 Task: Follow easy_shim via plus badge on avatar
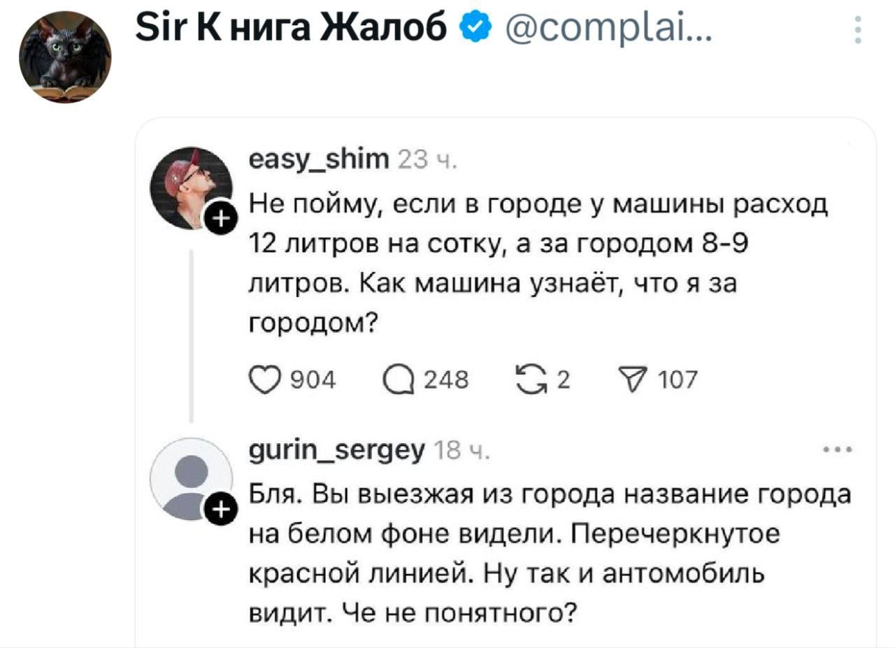[220, 221]
